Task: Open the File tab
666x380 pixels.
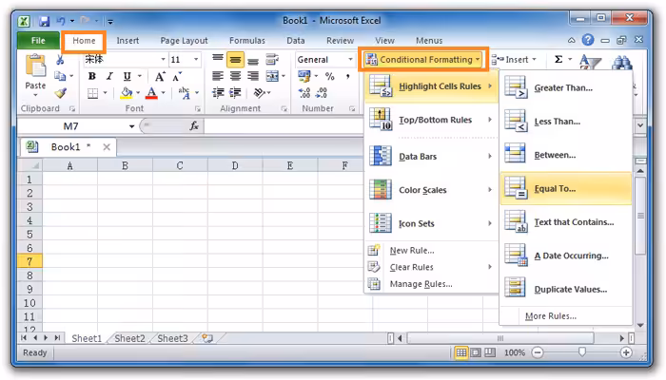Action: [x=38, y=41]
